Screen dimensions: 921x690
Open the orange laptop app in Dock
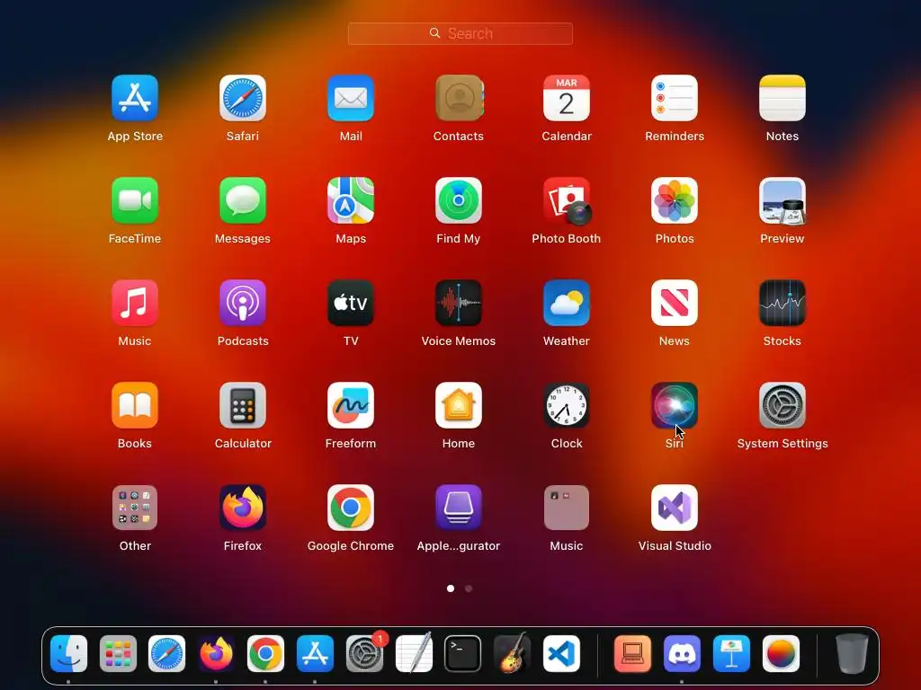632,654
